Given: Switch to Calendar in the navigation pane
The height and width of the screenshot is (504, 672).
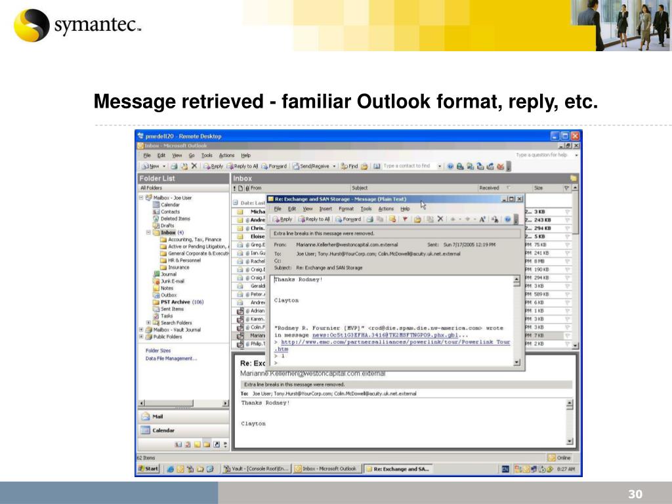Looking at the screenshot, I should 184,430.
